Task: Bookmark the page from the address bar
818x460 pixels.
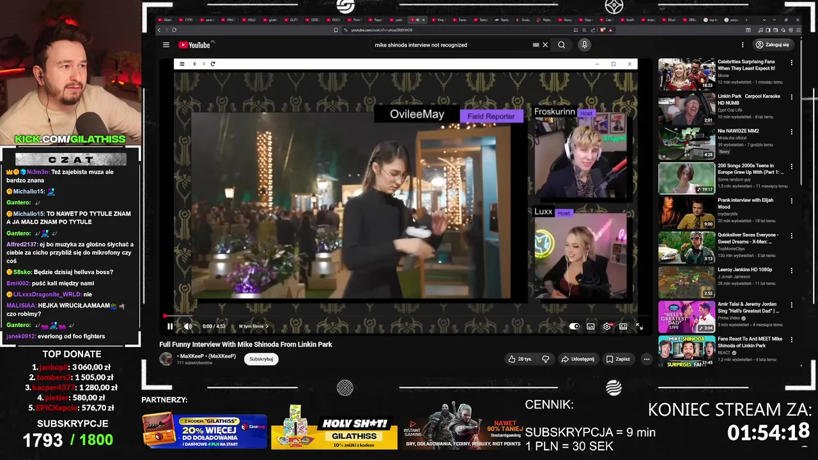Action: click(336, 30)
